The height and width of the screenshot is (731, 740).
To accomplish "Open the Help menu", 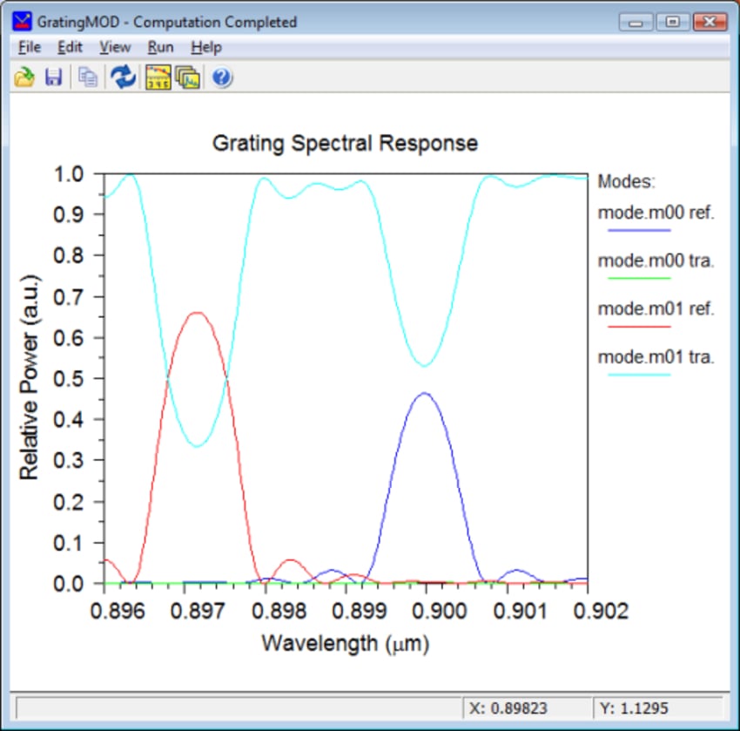I will [206, 47].
